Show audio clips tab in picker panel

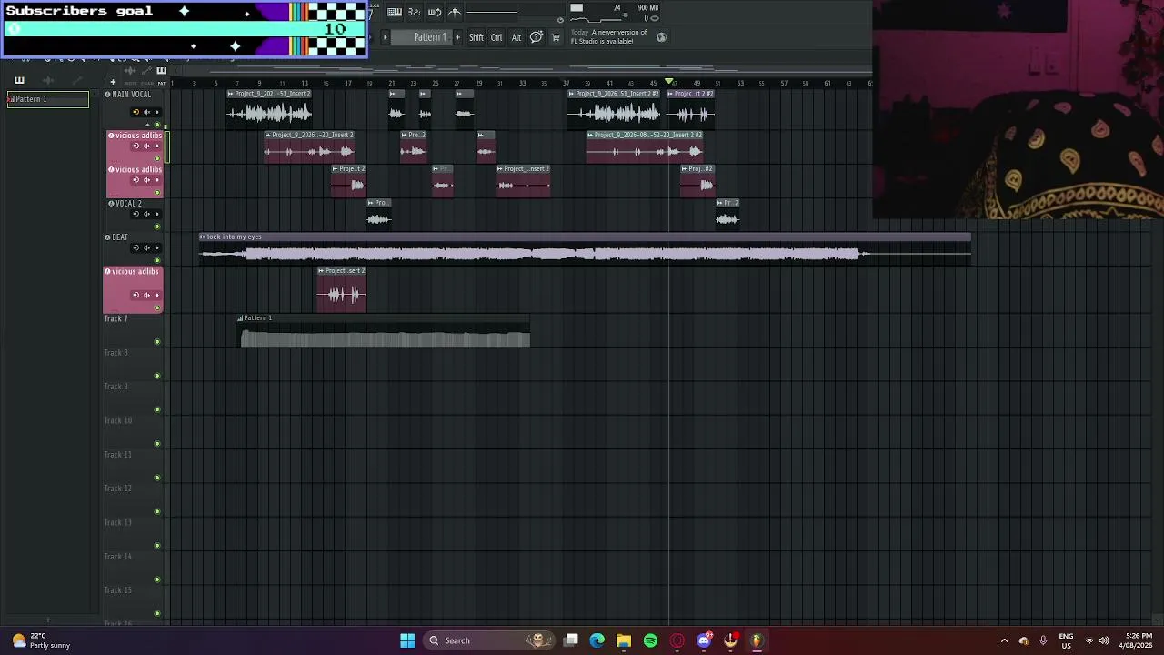[47, 81]
